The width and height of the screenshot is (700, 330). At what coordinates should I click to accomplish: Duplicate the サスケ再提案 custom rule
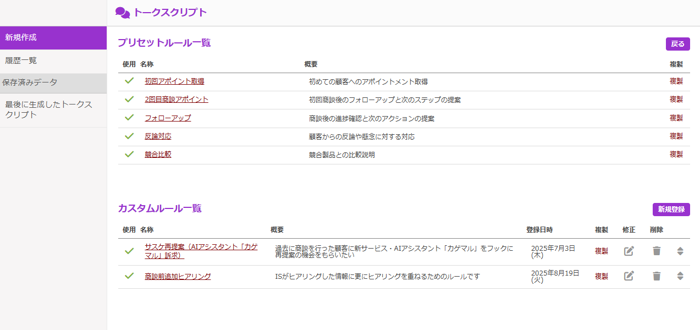tap(602, 251)
